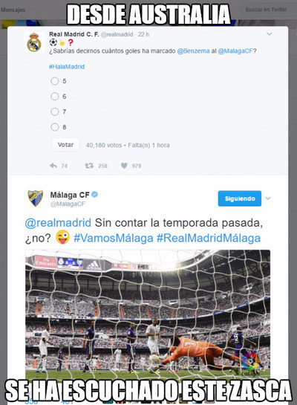This screenshot has height=405, width=297.
Task: Click the Siguiendo follow button
Action: (x=240, y=198)
